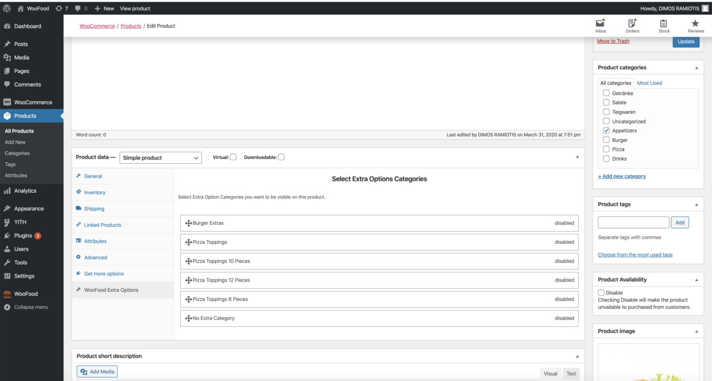712x381 pixels.
Task: Enable the Virtual product checkbox
Action: coord(233,157)
